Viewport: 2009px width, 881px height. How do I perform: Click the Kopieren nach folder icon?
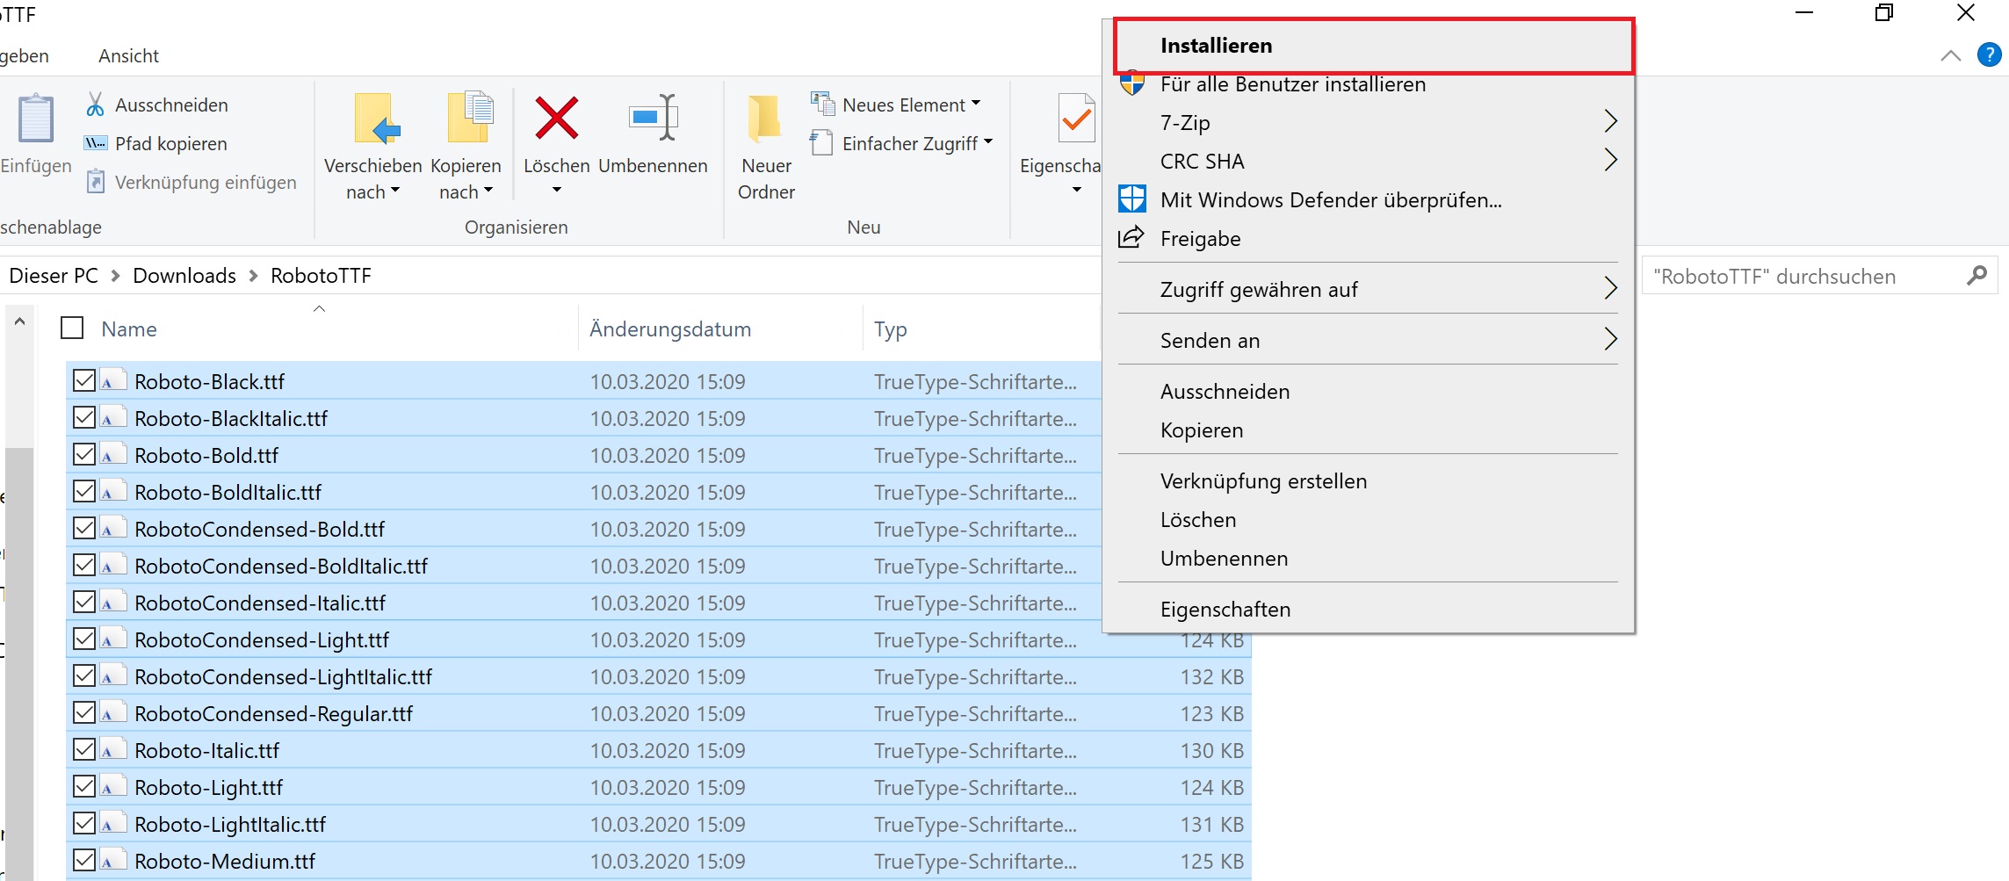pyautogui.click(x=469, y=118)
